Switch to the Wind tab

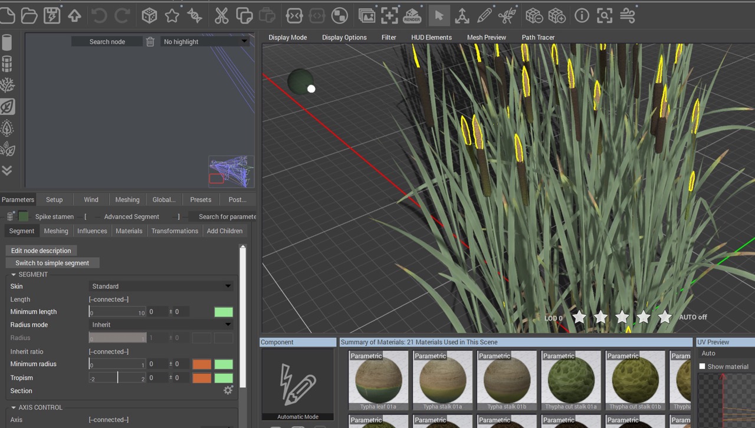pos(91,200)
